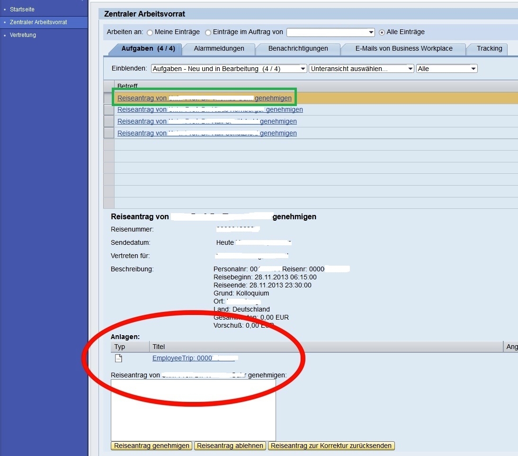Image resolution: width=518 pixels, height=456 pixels.
Task: Go to the Tracking tab
Action: pyautogui.click(x=489, y=49)
